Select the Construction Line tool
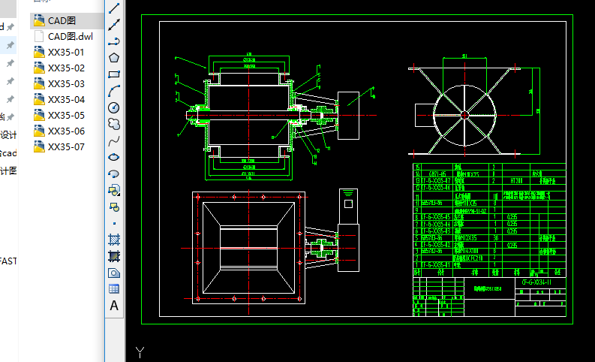Screen dimensions: 595x362 point(115,25)
